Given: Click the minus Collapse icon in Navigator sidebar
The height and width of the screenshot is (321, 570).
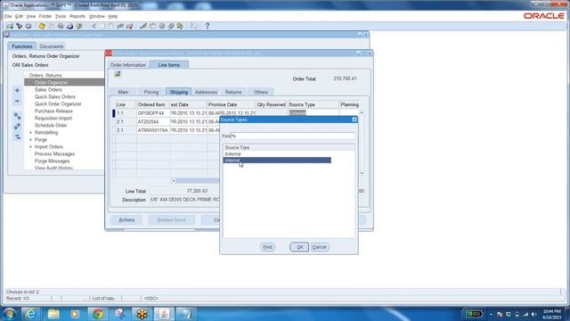Looking at the screenshot, I should coord(17,101).
